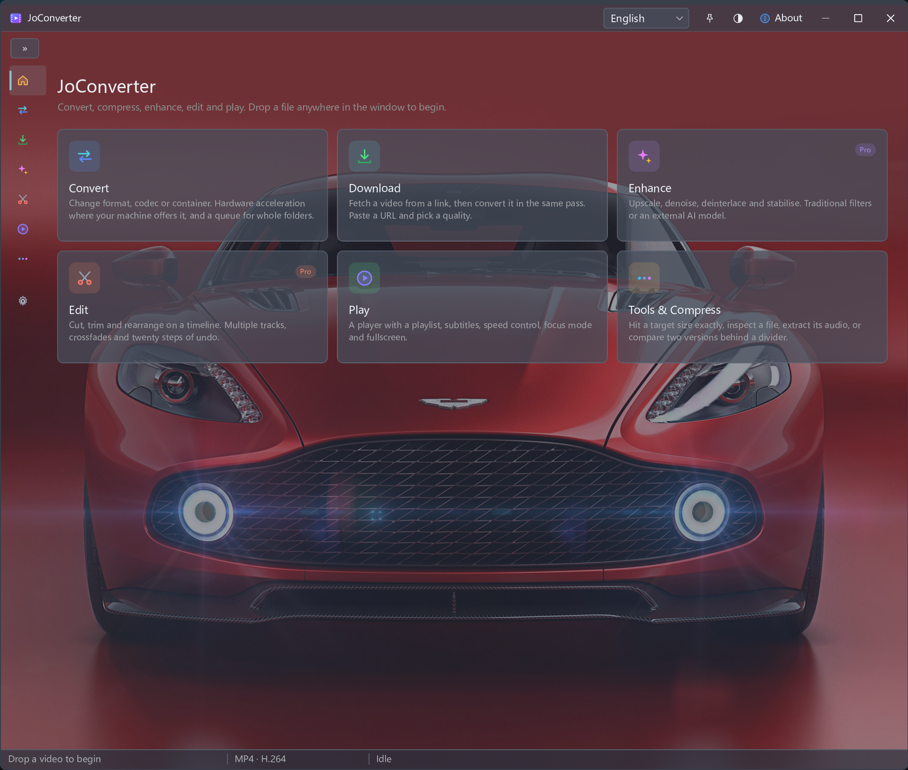Image resolution: width=908 pixels, height=770 pixels.
Task: Click the Pro badge on the Enhance card
Action: point(865,150)
